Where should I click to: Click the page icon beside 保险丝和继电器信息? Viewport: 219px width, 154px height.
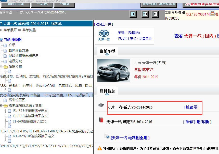tap(5, 56)
